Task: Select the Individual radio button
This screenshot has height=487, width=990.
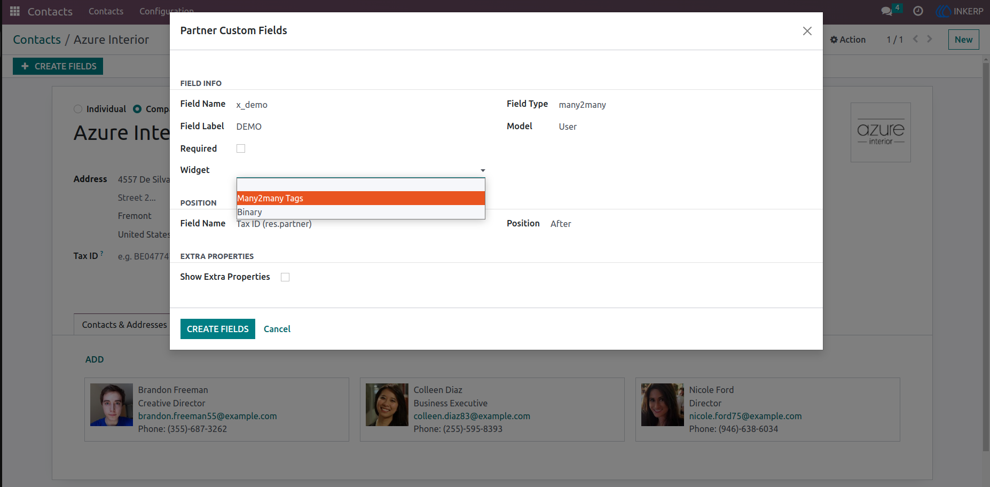Action: [x=78, y=109]
